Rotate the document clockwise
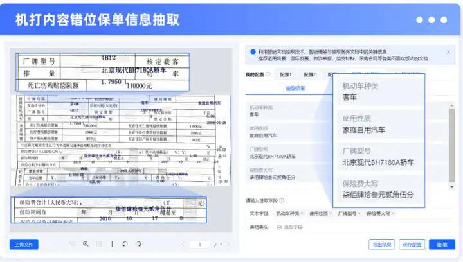Screen dimensions: 463x262 (138, 244)
